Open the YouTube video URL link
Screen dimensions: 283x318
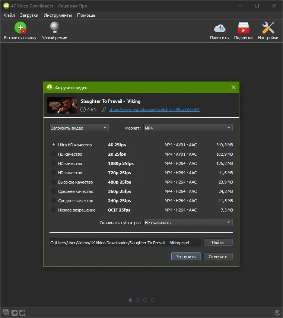click(x=154, y=109)
